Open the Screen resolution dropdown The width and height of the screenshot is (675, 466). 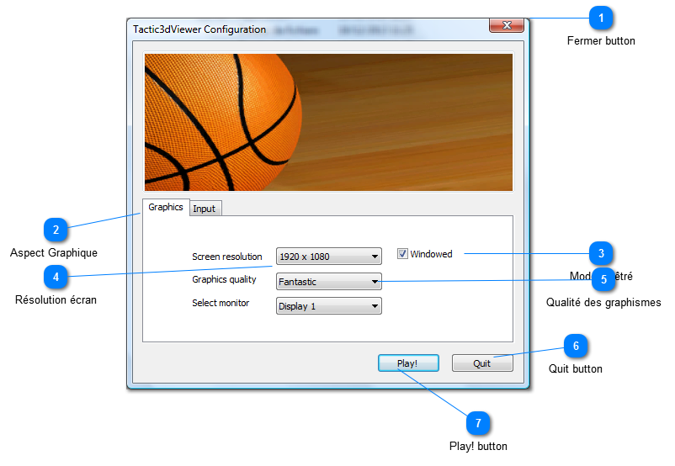(329, 257)
